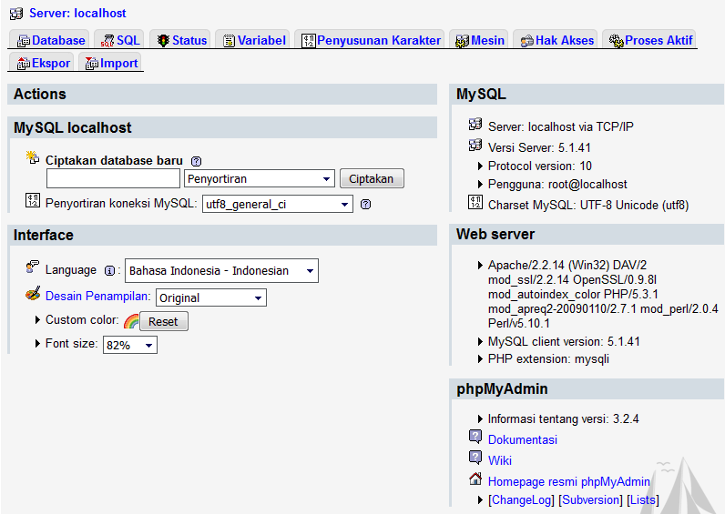Open the Font size 82% dropdown
The image size is (725, 514).
(130, 345)
